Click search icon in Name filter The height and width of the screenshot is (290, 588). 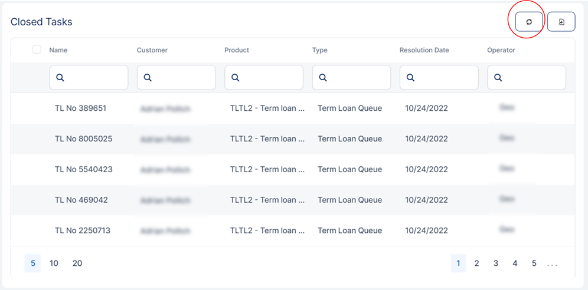(x=60, y=78)
